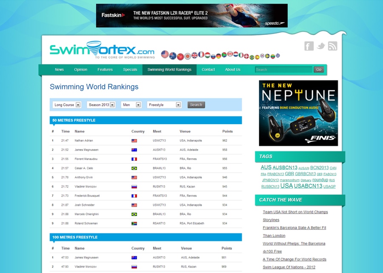Open the marenostrum tag link
383x273 pixels.
(x=289, y=180)
